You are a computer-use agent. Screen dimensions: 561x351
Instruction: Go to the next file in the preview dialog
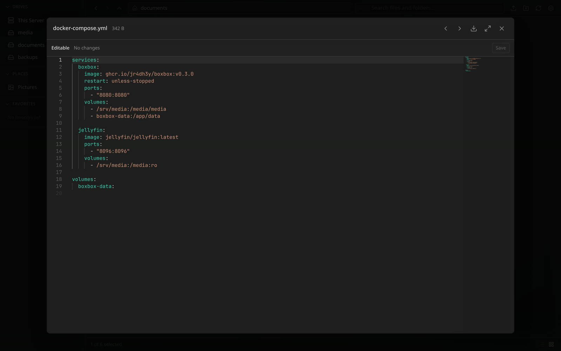coord(460,28)
